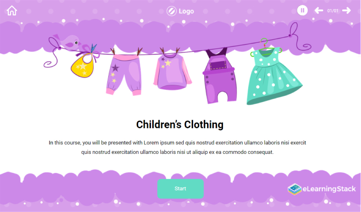The image size is (361, 212).
Task: Click the purple bird on the clothesline
Action: (x=69, y=42)
